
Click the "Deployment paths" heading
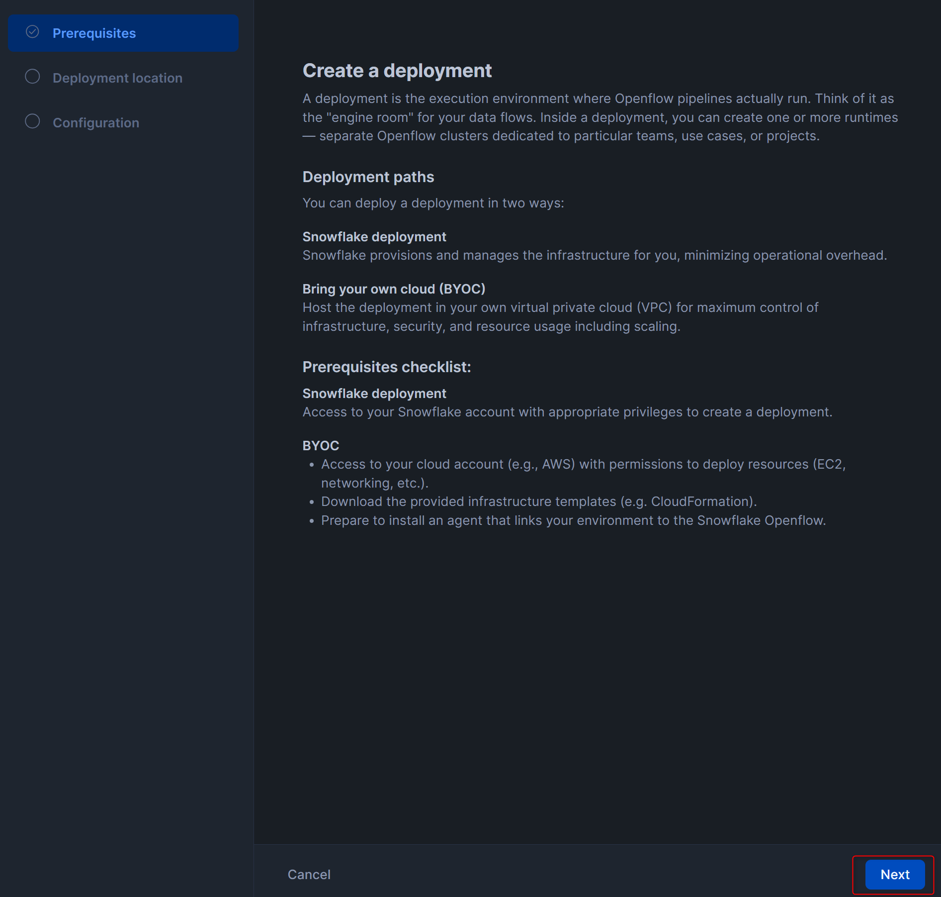click(x=368, y=177)
